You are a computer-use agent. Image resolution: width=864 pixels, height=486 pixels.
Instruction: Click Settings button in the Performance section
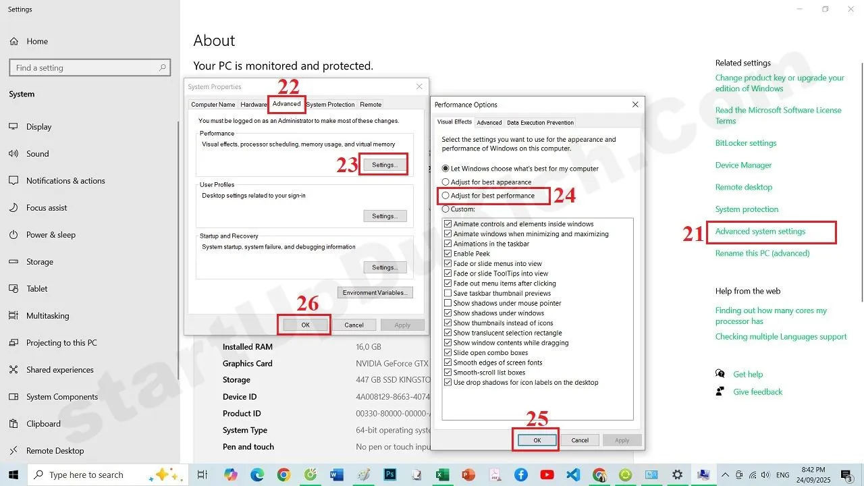pos(384,165)
